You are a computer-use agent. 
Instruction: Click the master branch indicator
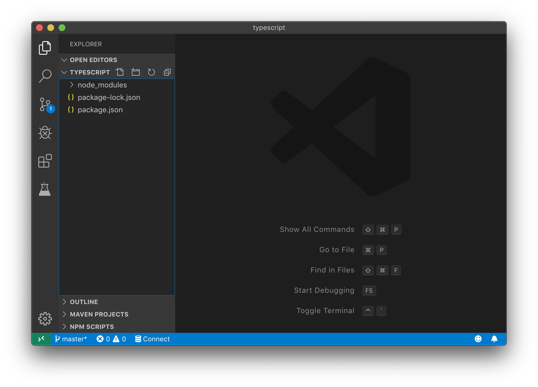pyautogui.click(x=71, y=339)
